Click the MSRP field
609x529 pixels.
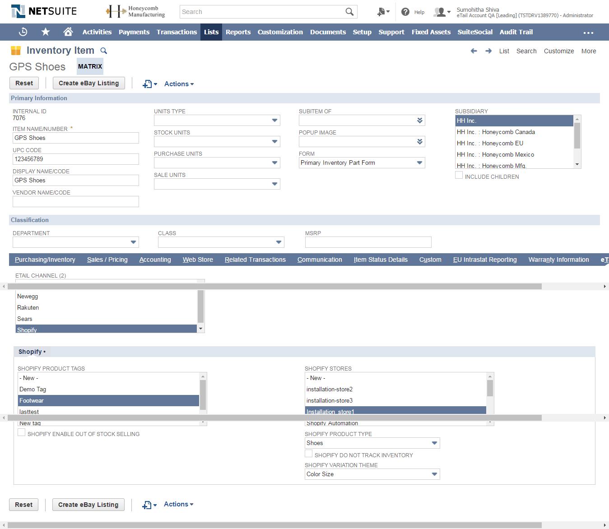pyautogui.click(x=368, y=242)
